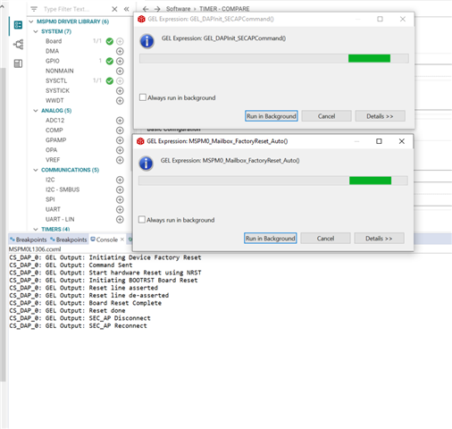This screenshot has height=429, width=452.
Task: Select the ADC12 module in the tree
Action: [54, 121]
